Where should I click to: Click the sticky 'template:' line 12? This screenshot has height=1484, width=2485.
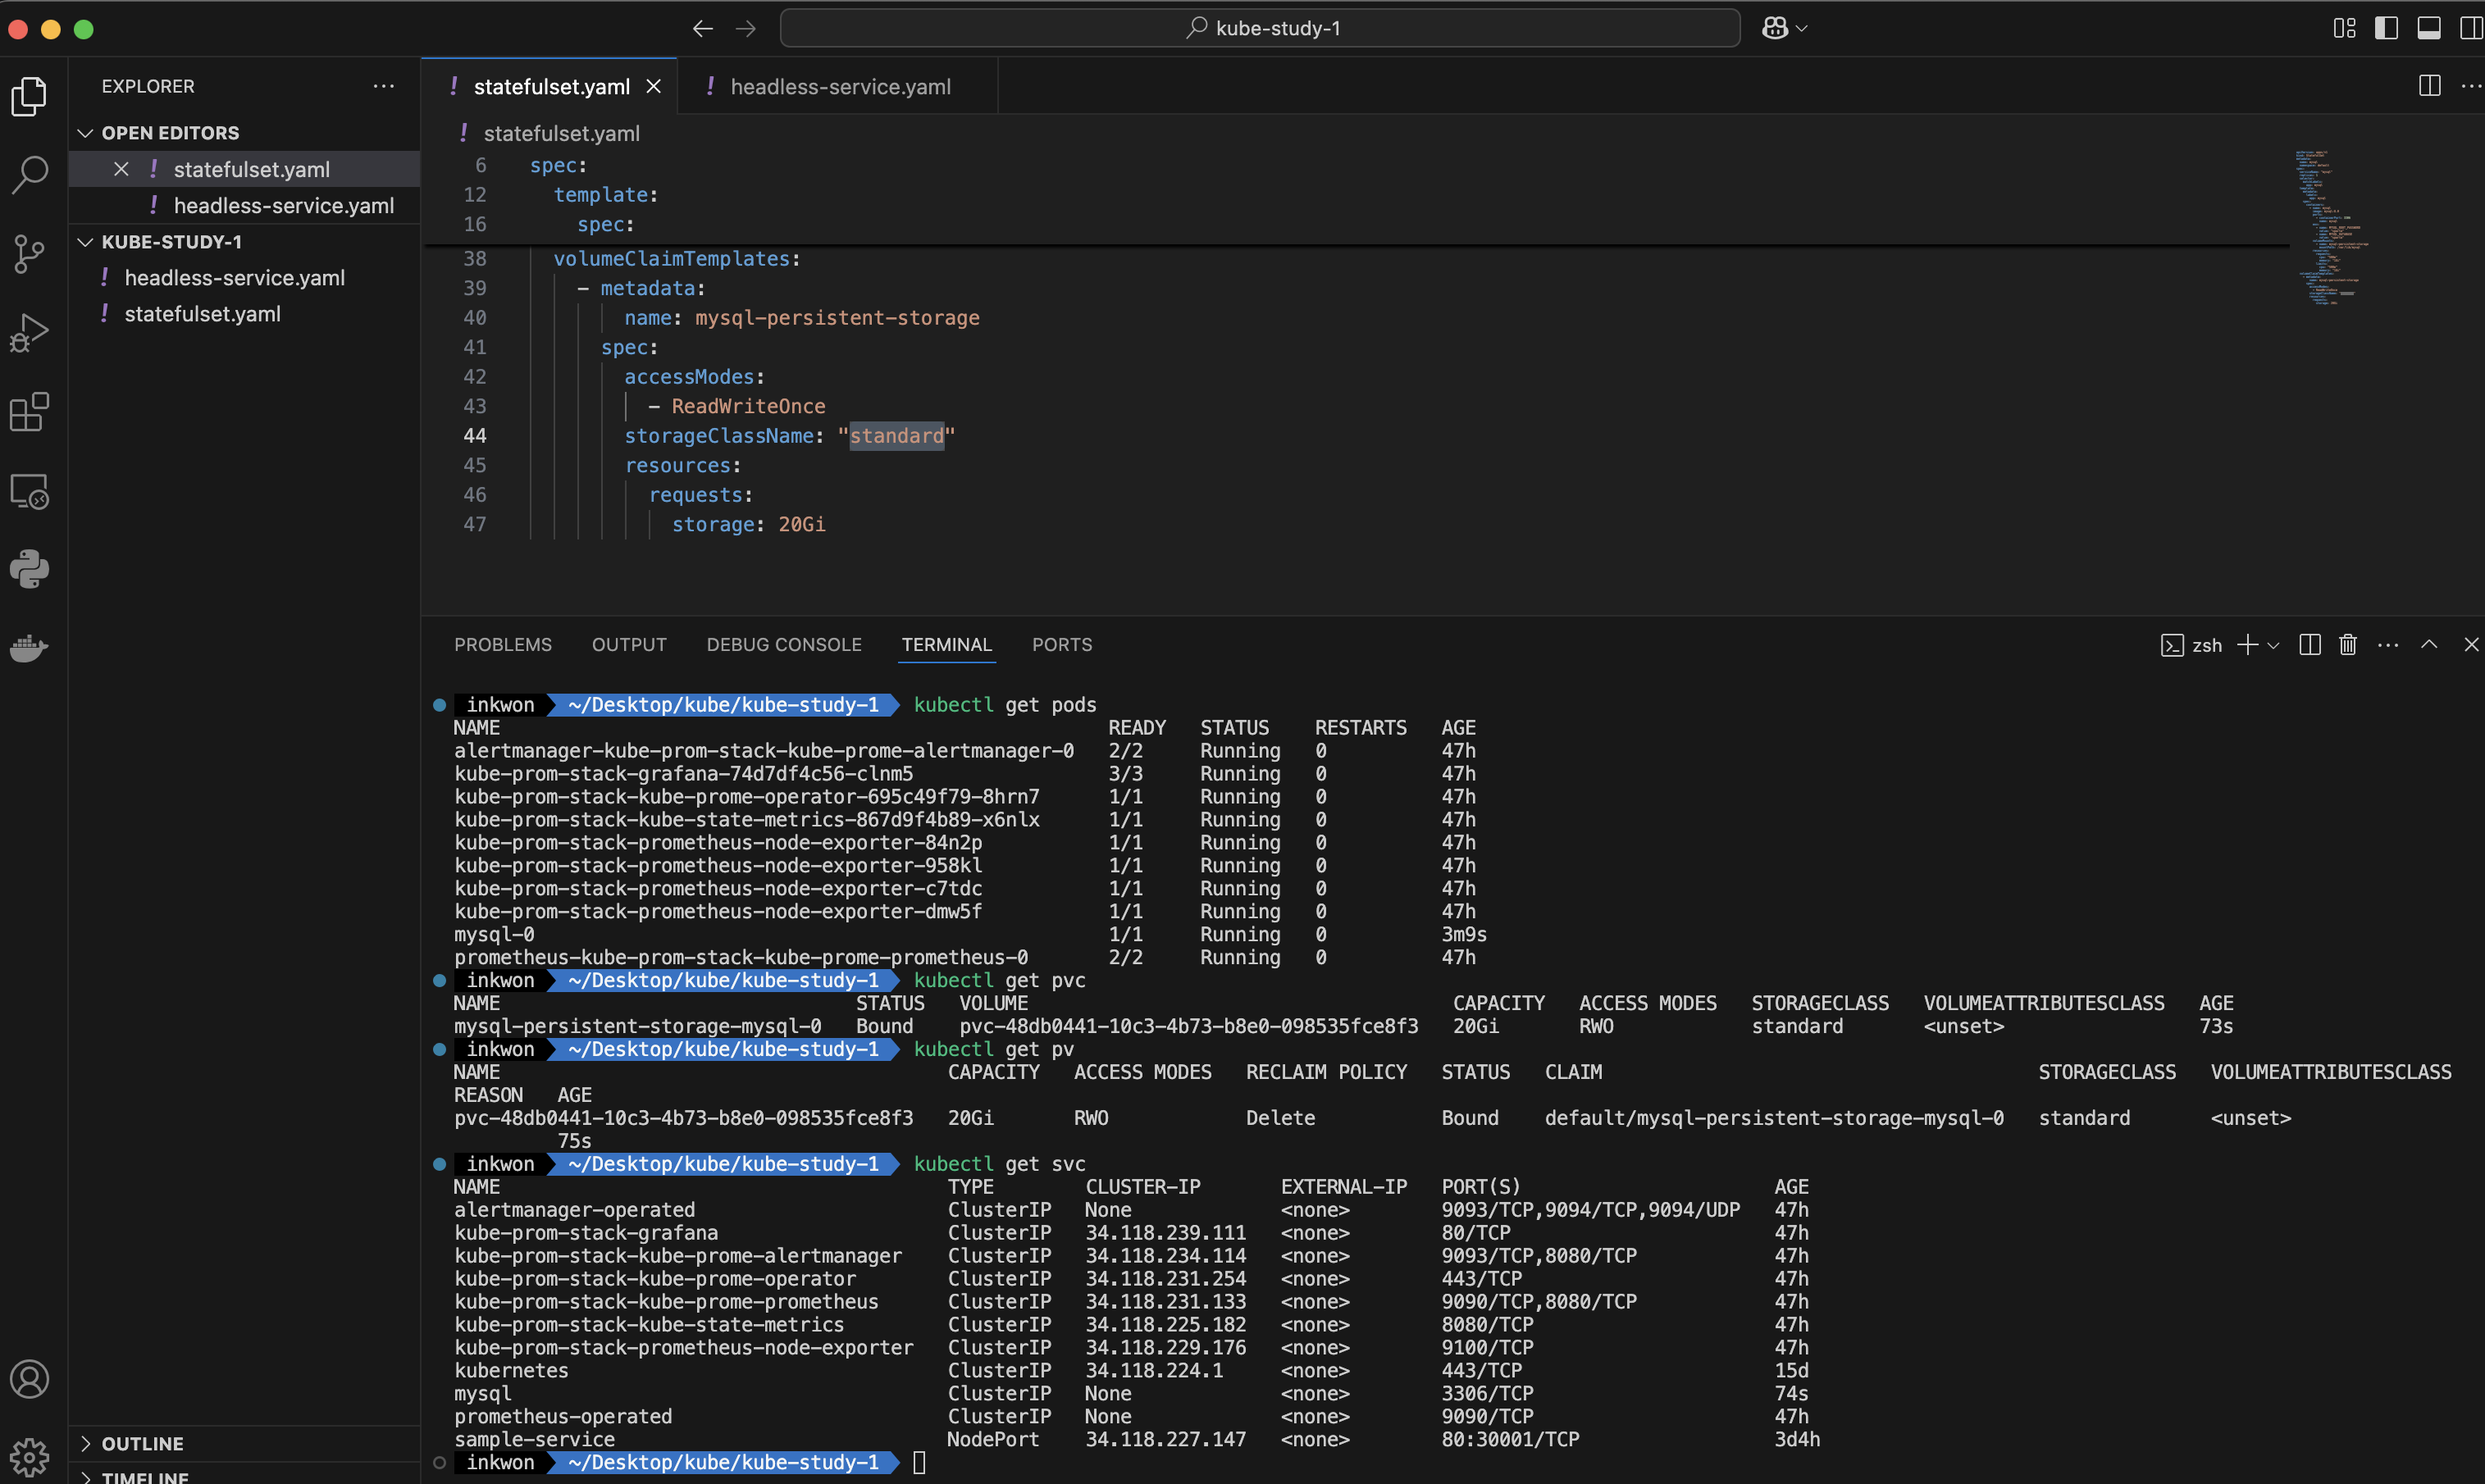(606, 195)
